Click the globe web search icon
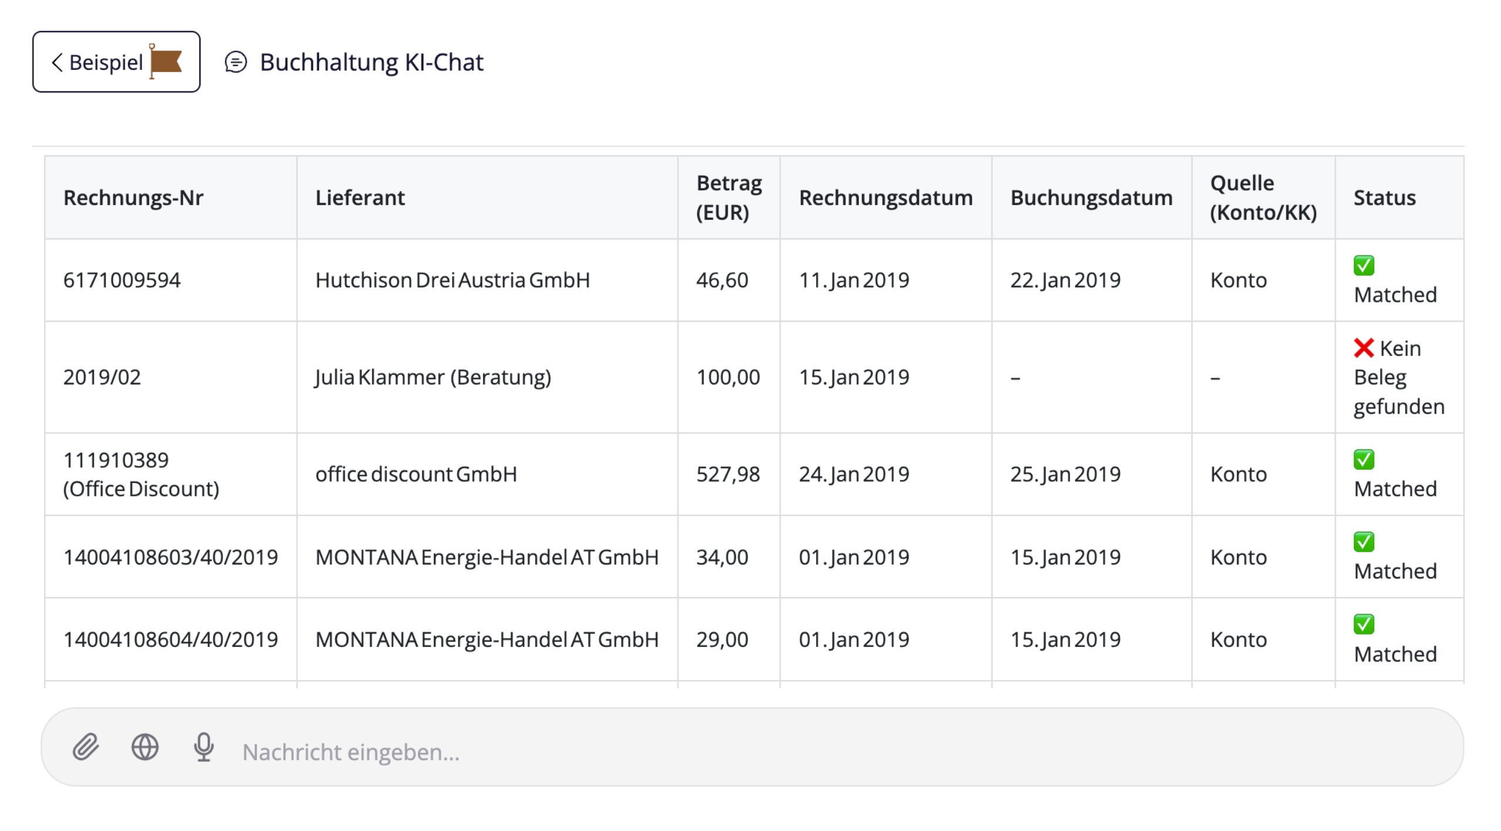 [145, 747]
